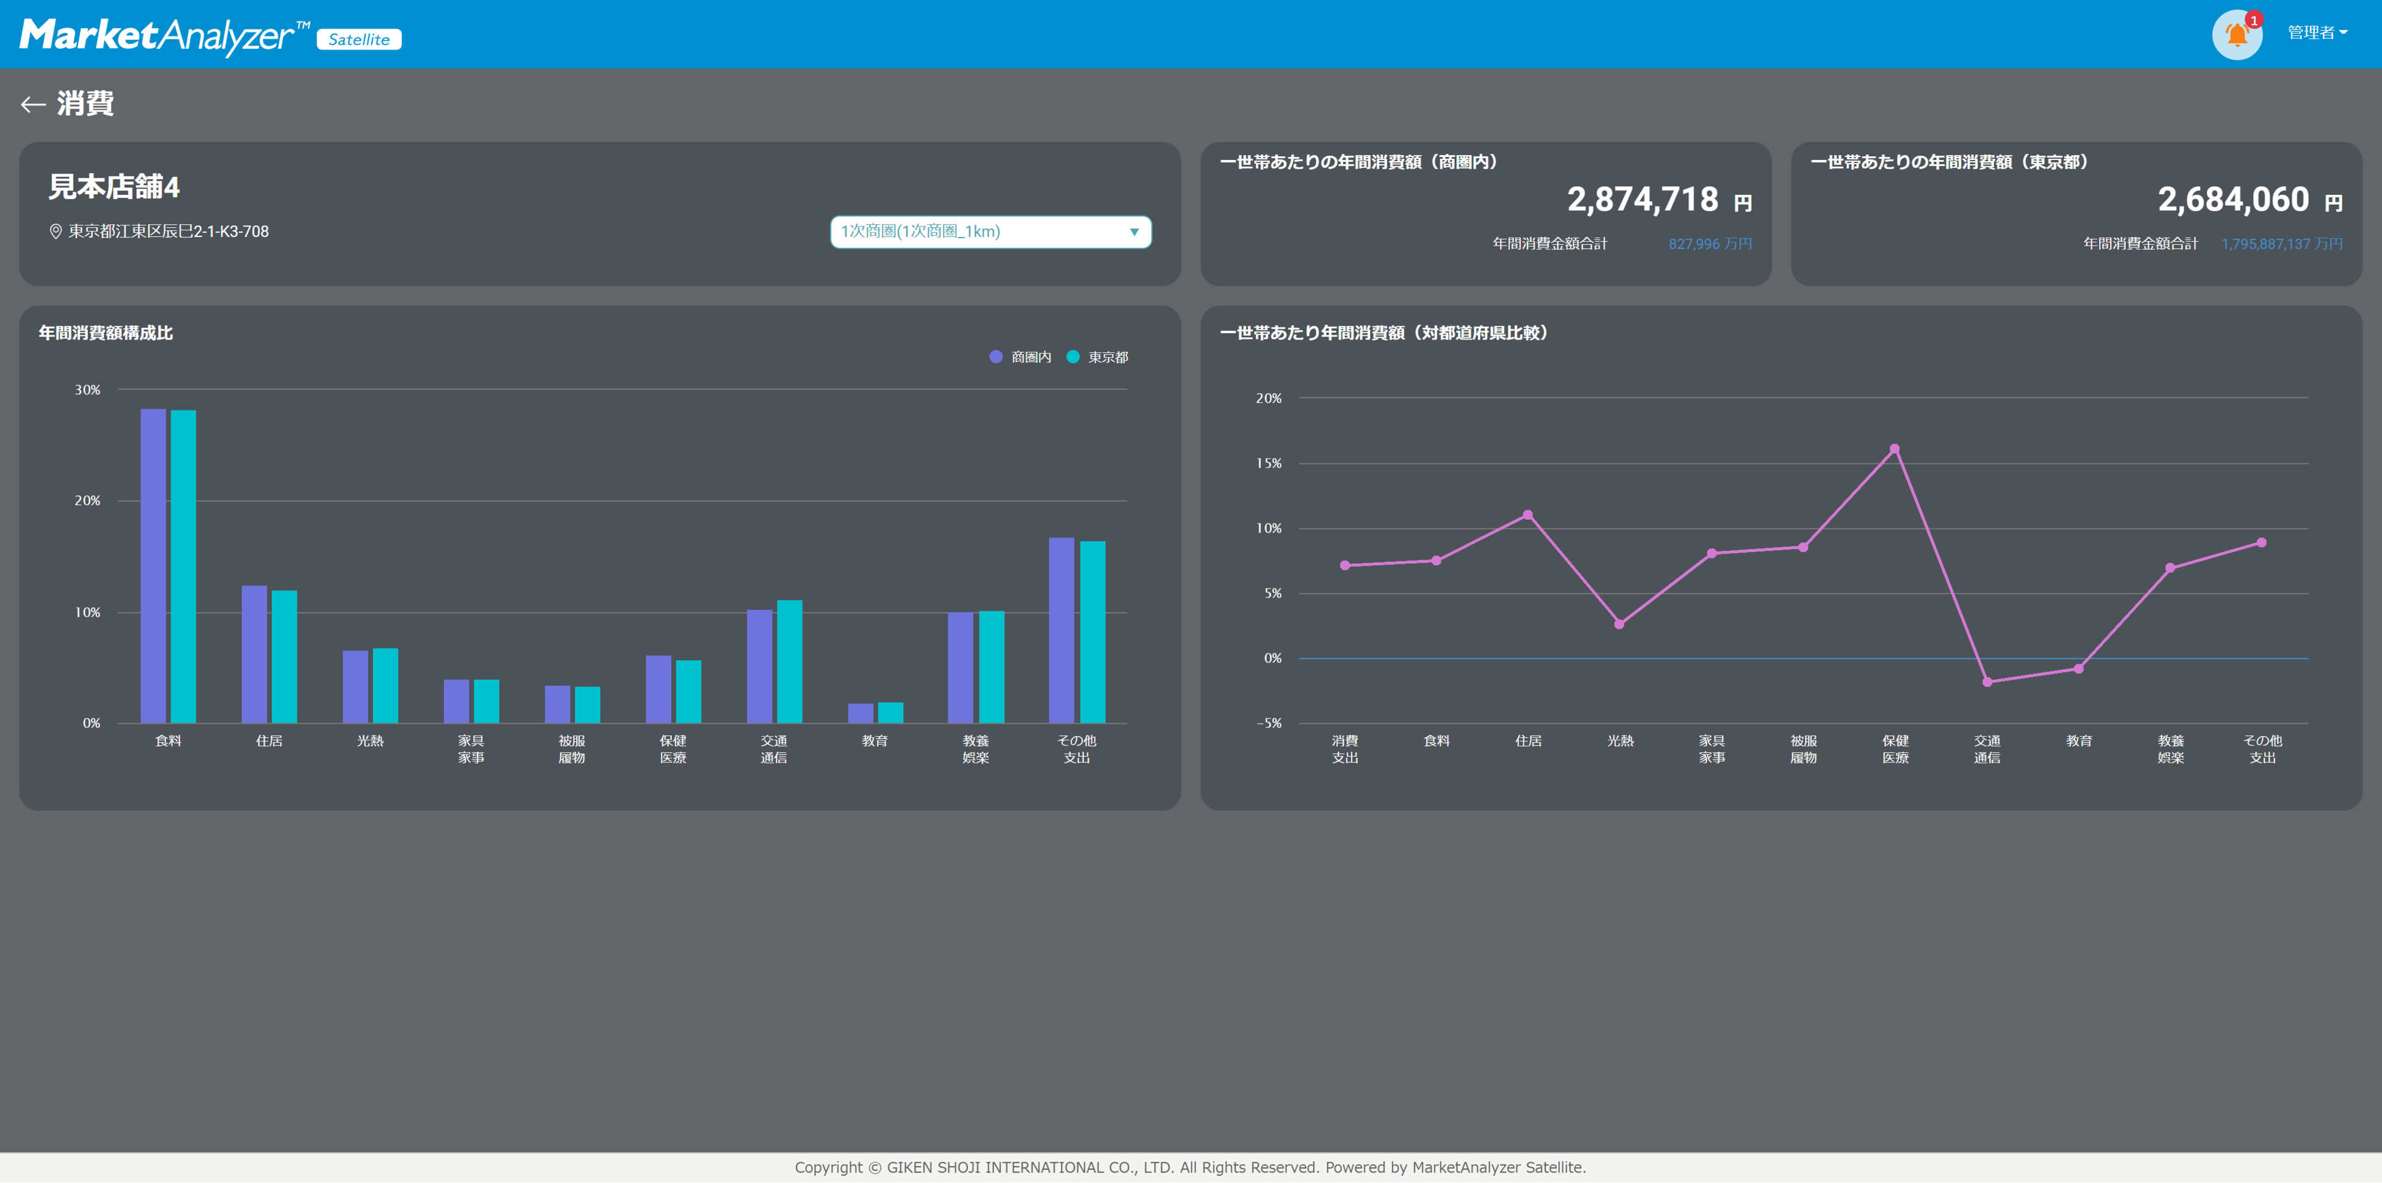The height and width of the screenshot is (1183, 2382).
Task: Click the 1,795,887,137 万円 total value
Action: tap(2281, 244)
